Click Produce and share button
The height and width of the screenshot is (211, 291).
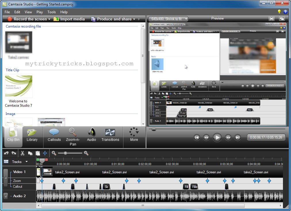tap(111, 19)
